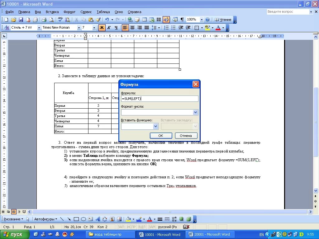319x239 pixels.
Task: Insert WordArt from the Drawing toolbar
Action: (x=98, y=219)
